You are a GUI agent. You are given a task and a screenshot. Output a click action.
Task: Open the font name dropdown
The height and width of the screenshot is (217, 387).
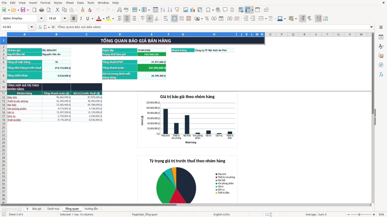(41, 18)
